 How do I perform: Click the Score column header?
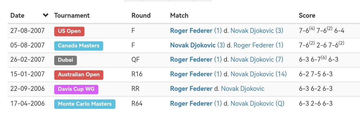pos(307,15)
